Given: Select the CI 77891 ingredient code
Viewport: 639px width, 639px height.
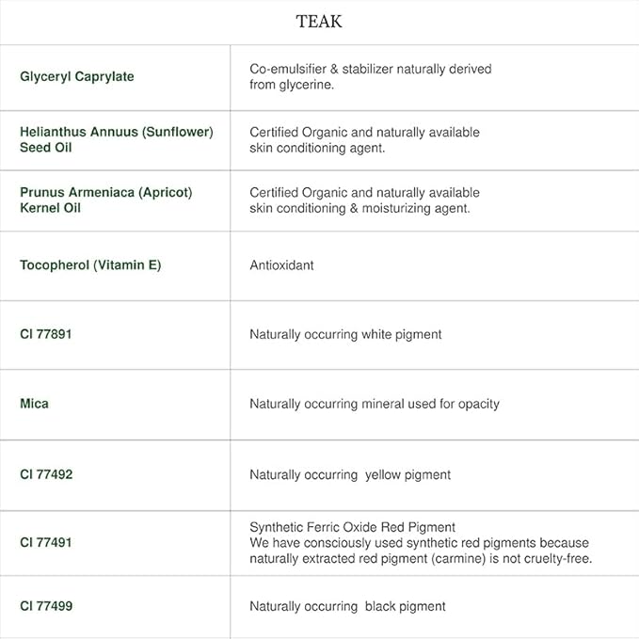Looking at the screenshot, I should (x=46, y=334).
